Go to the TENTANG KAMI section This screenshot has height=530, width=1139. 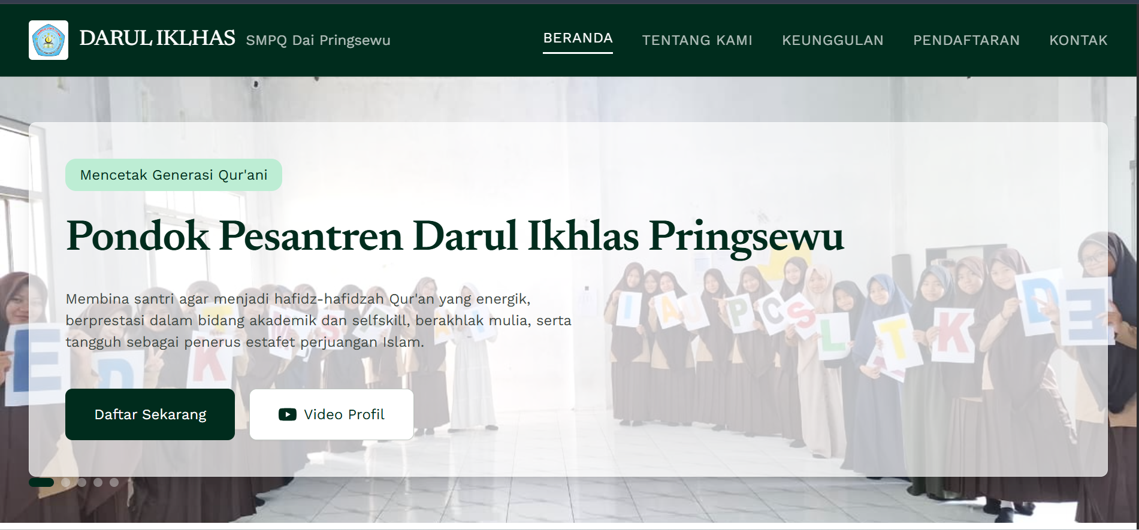coord(697,40)
